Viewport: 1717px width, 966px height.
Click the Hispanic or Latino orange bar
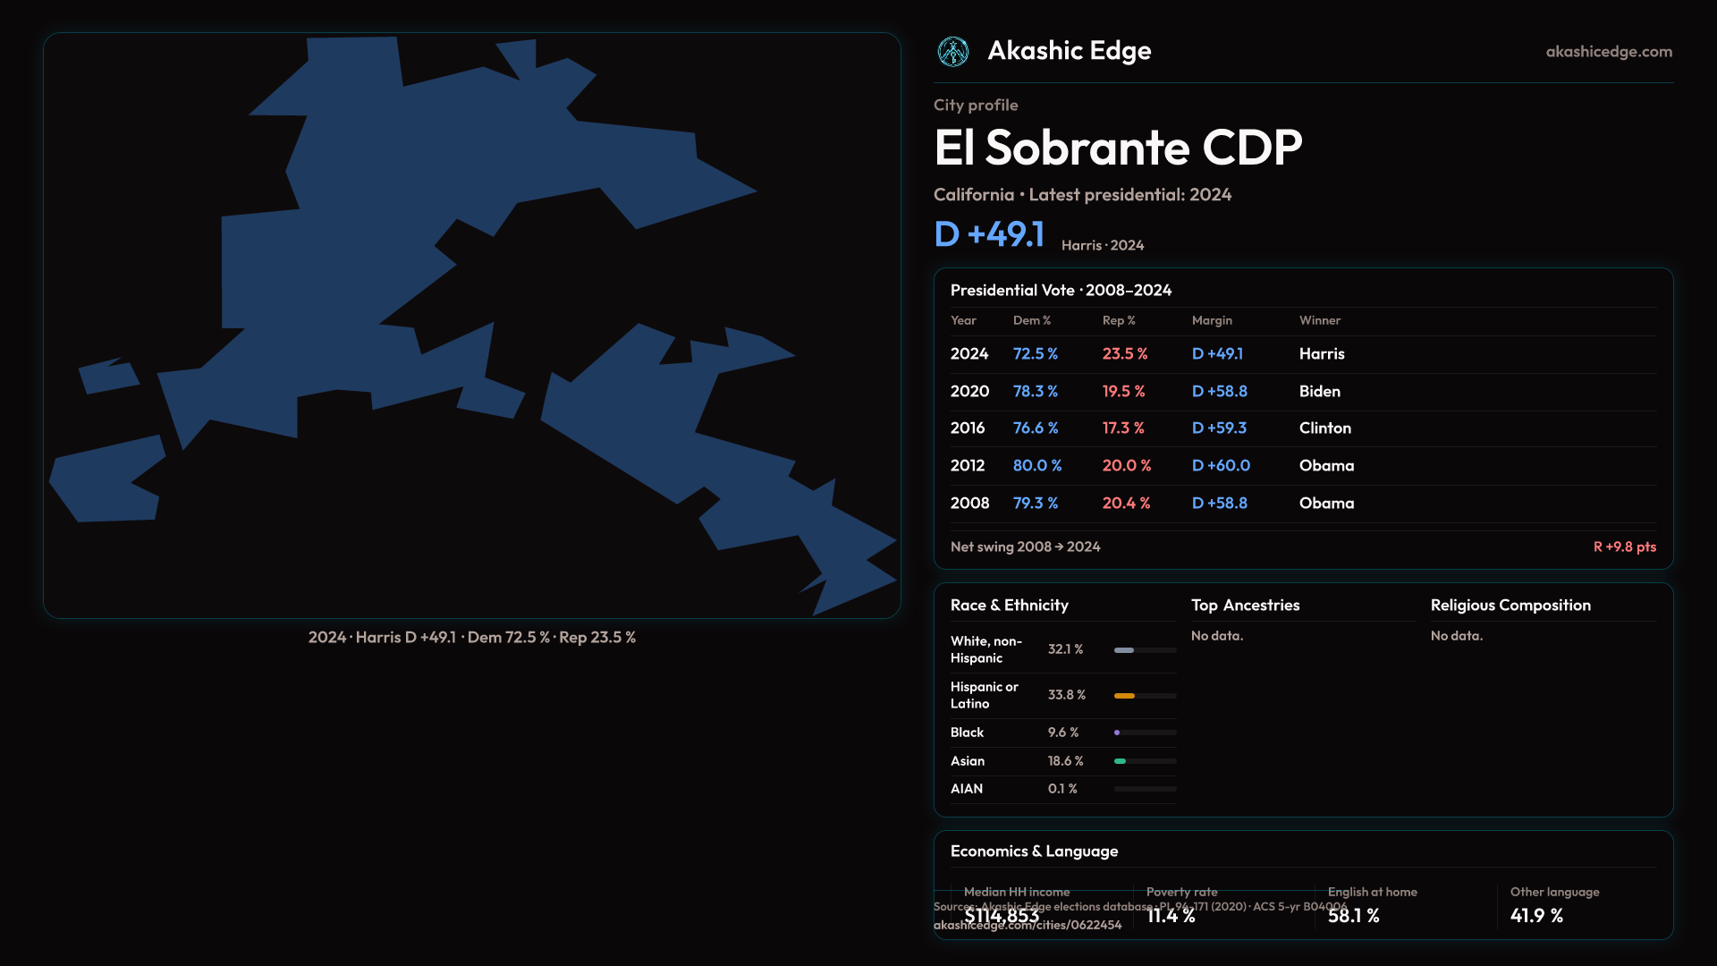click(x=1124, y=696)
